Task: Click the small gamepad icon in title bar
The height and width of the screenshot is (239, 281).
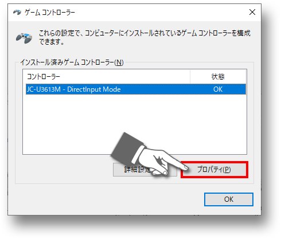Action: [17, 13]
